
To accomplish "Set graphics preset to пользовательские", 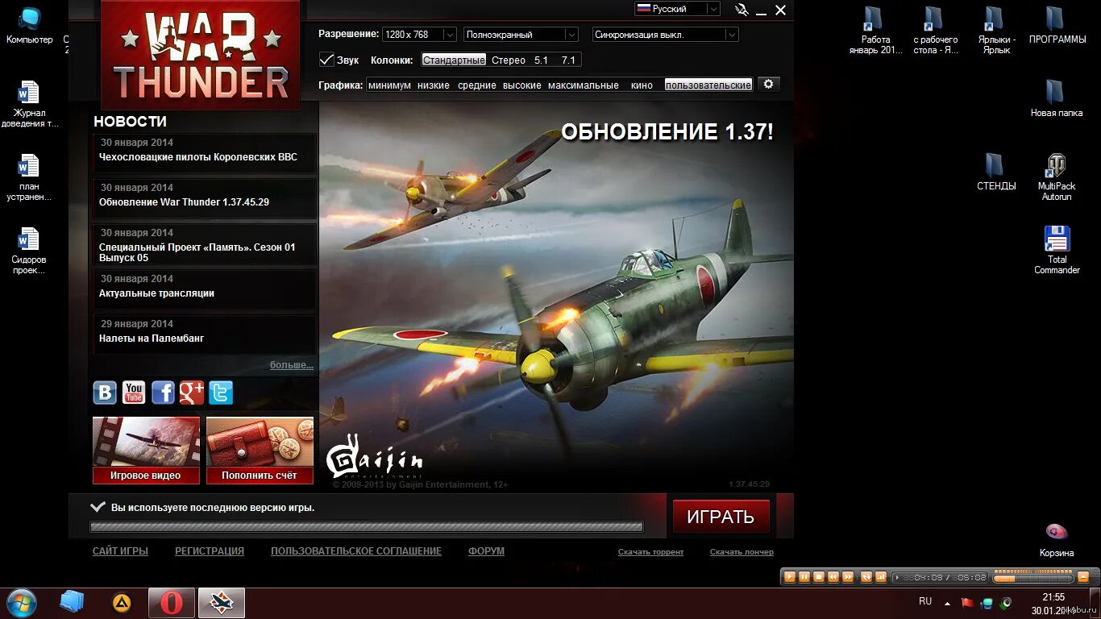I will point(708,85).
